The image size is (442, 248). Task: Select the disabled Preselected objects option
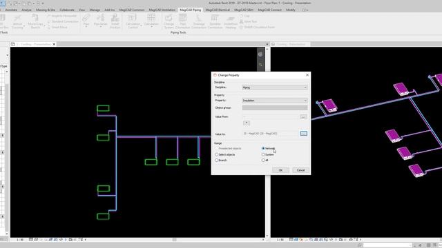[x=217, y=148]
